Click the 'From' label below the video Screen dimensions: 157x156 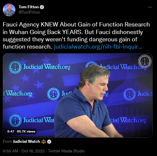pyautogui.click(x=7, y=141)
